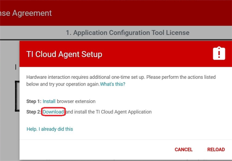Select "1. Application Configuration Tool License" heading
This screenshot has height=161, width=232.
click(x=128, y=33)
